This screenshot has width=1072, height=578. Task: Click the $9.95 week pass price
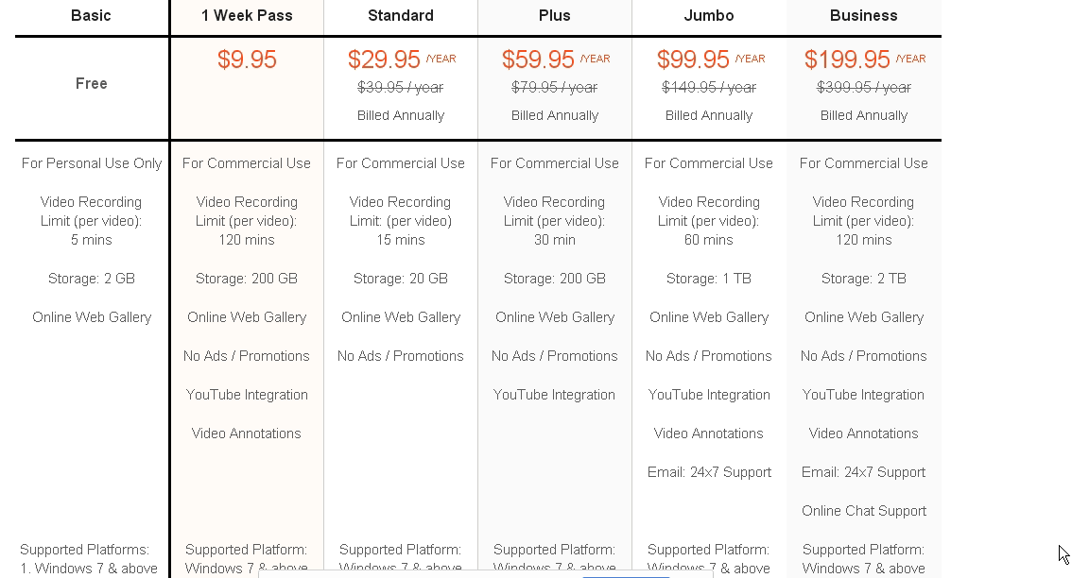[247, 59]
